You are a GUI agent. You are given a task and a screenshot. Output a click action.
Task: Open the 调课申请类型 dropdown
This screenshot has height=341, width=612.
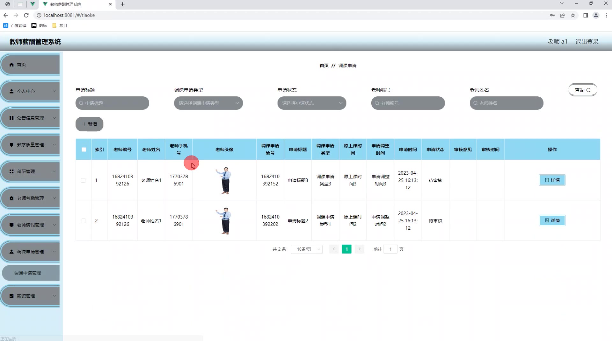(208, 103)
